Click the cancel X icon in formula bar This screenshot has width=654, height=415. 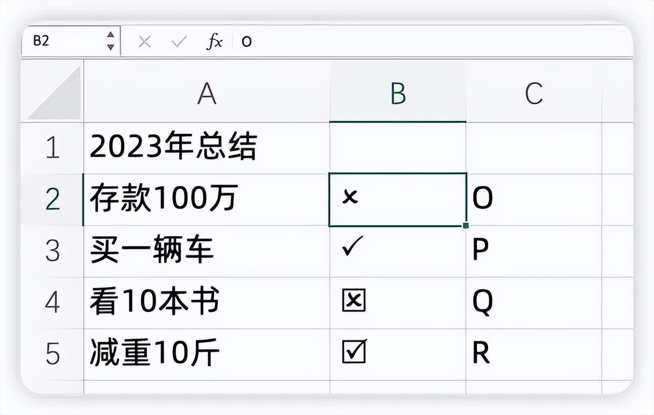point(145,42)
